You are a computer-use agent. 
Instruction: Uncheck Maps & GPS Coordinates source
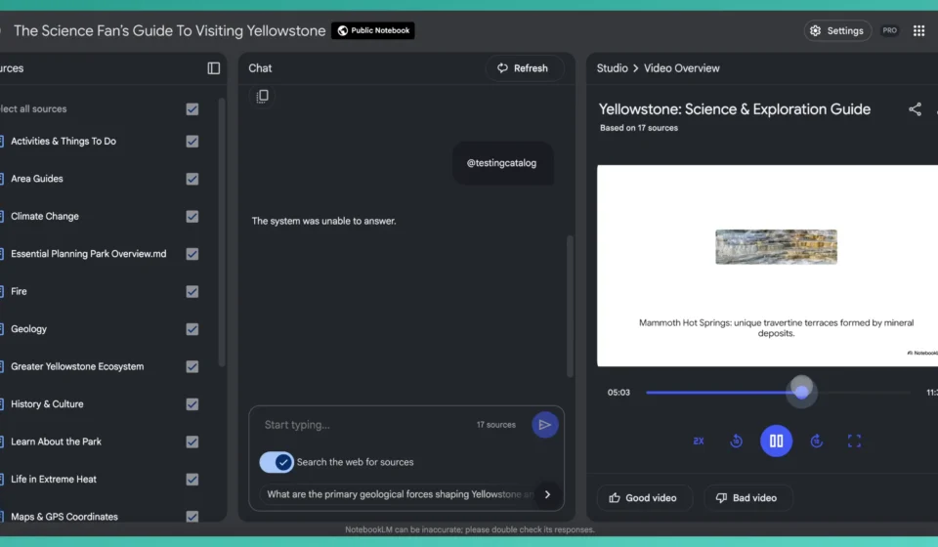[192, 517]
